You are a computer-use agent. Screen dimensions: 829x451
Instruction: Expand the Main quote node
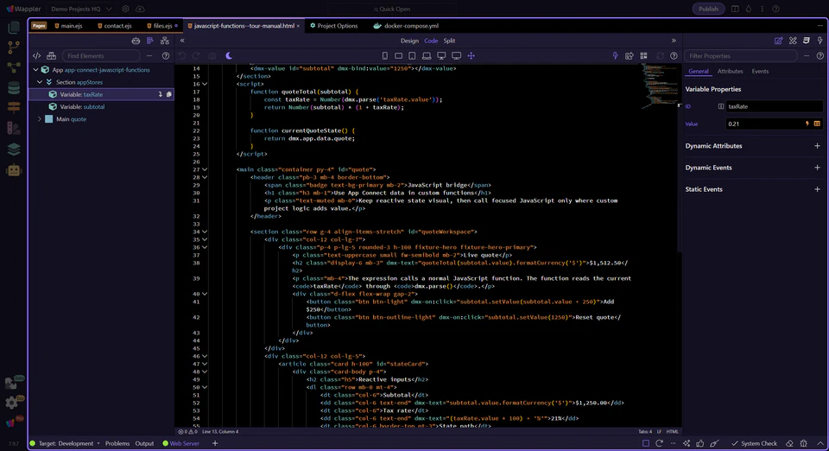[x=40, y=119]
